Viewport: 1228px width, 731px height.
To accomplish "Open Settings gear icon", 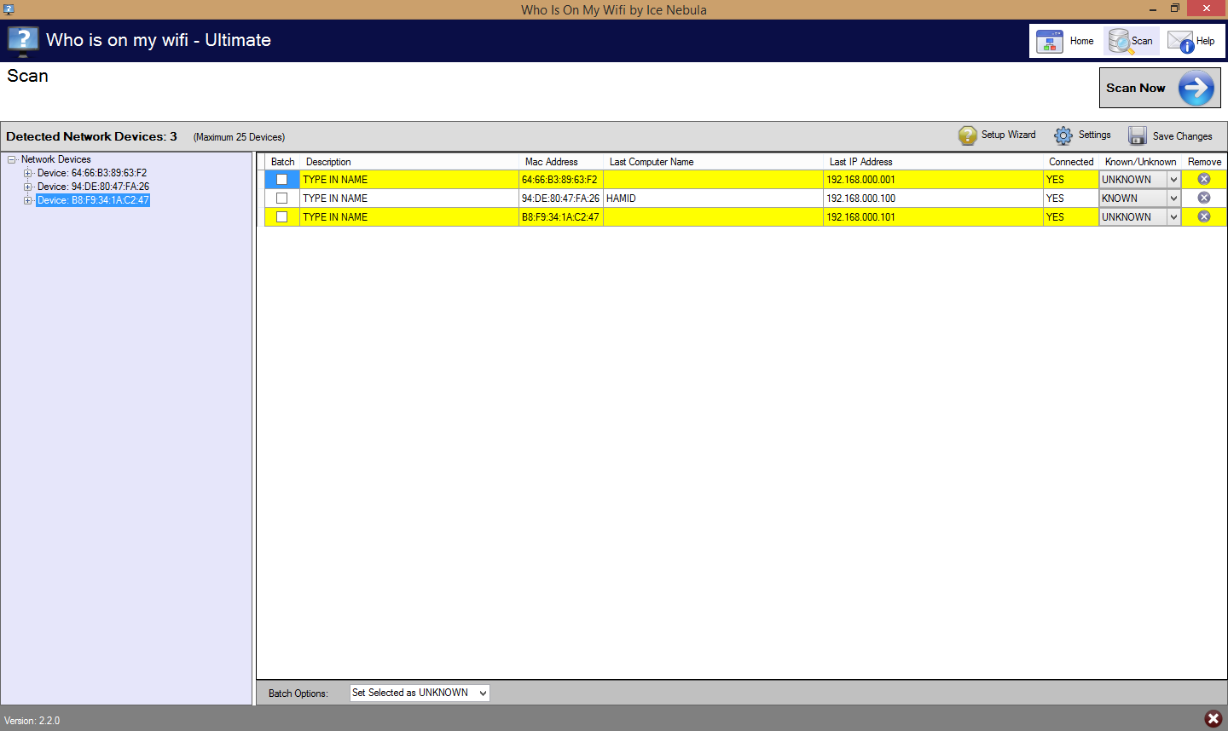I will coord(1063,135).
